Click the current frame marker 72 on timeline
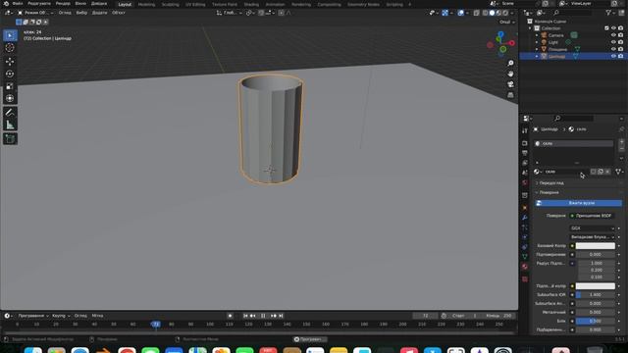This screenshot has height=353, width=628. click(156, 325)
